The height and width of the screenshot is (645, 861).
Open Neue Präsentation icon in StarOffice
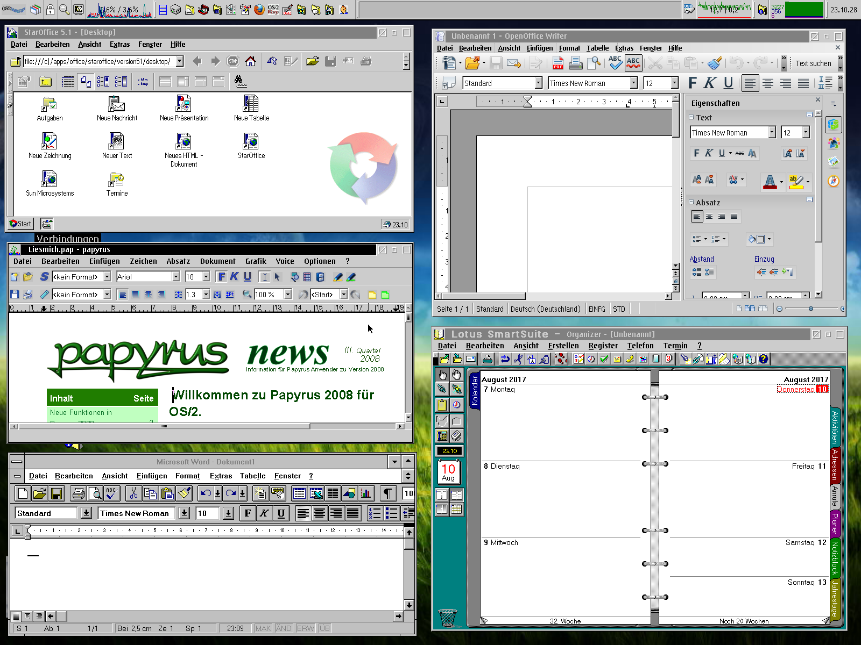pyautogui.click(x=184, y=104)
